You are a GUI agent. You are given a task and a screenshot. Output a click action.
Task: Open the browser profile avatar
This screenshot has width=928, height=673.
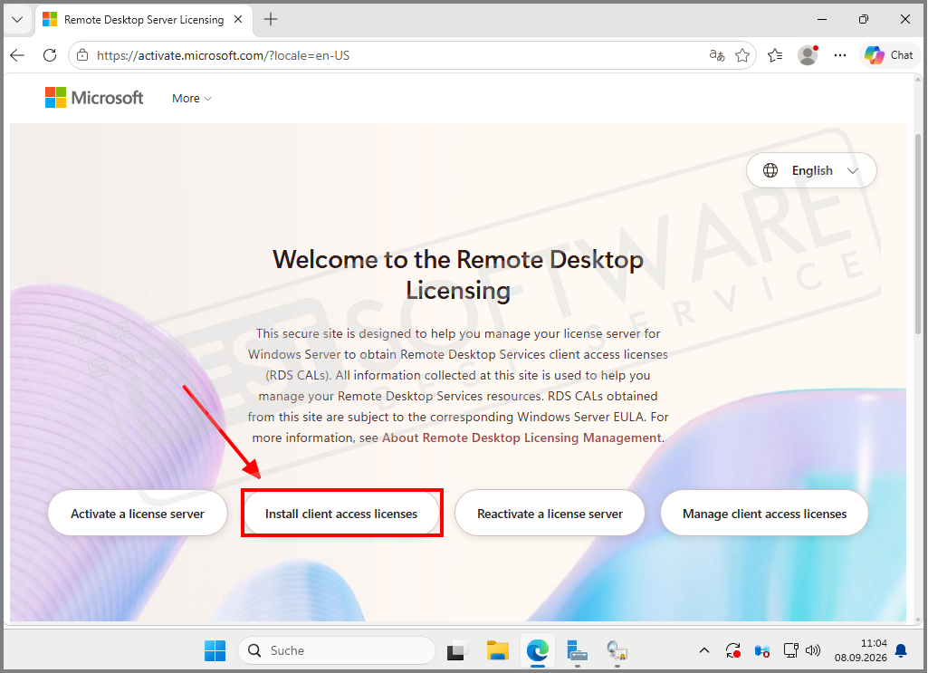(x=808, y=55)
